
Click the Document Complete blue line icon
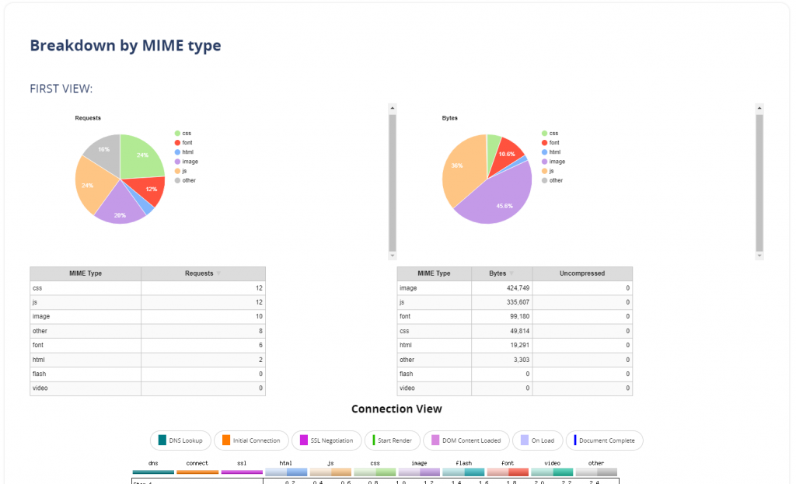pyautogui.click(x=574, y=440)
